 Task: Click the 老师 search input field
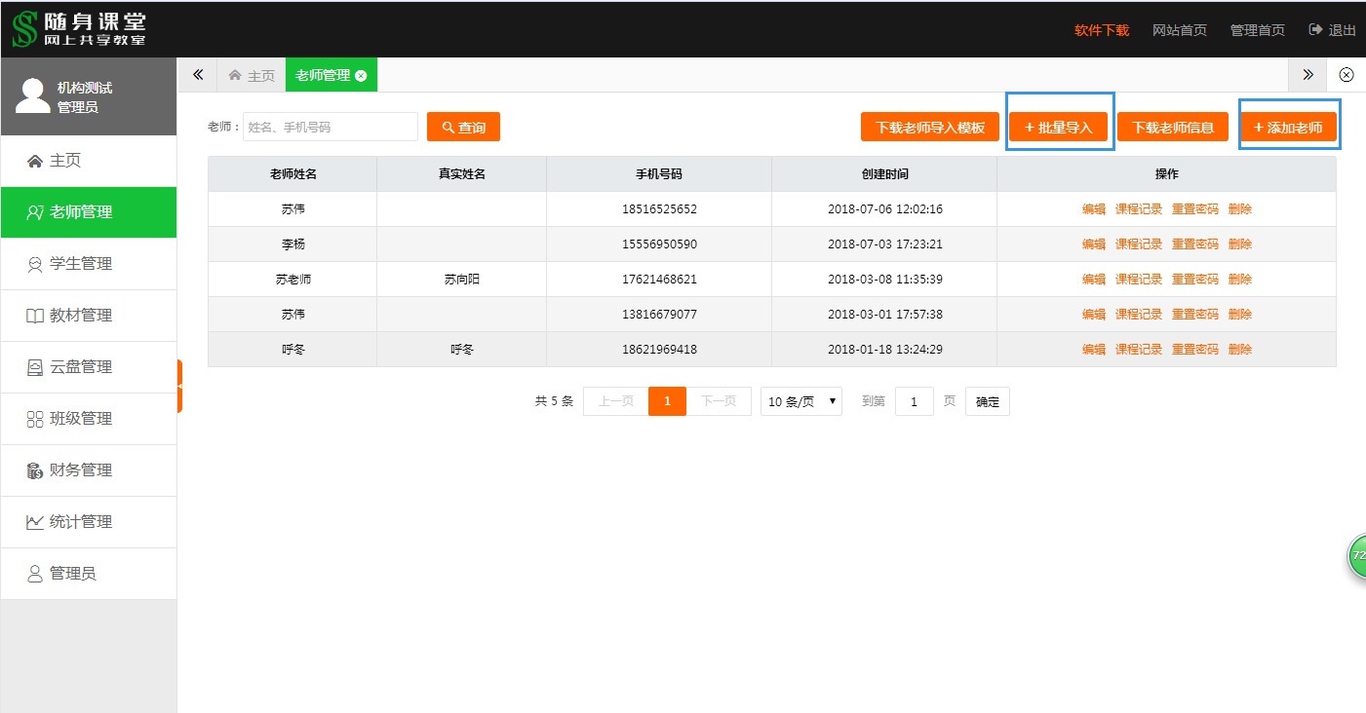330,128
